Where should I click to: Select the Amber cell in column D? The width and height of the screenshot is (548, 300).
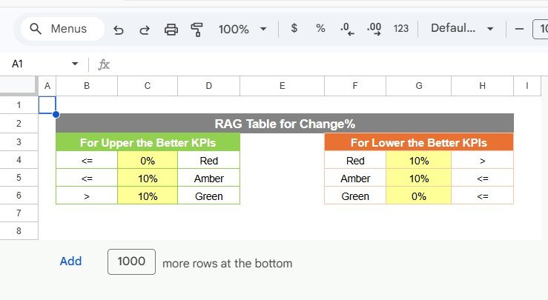[x=208, y=179]
